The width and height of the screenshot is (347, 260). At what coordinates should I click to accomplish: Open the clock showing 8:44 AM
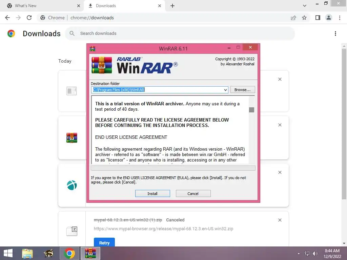click(332, 253)
